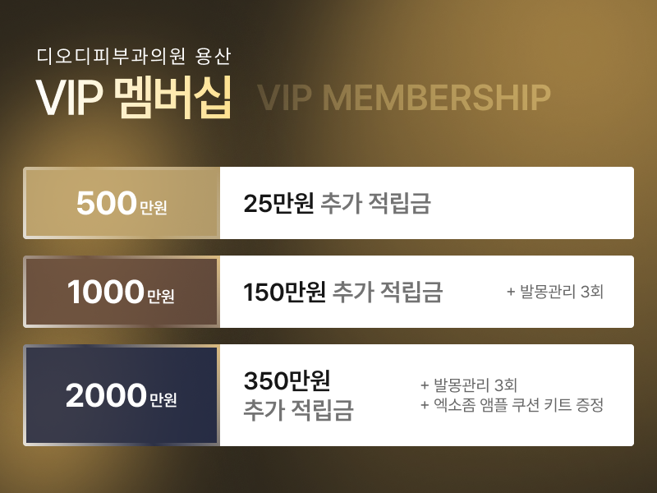Click the bold 25만원 amount
This screenshot has width=657, height=493.
(279, 204)
